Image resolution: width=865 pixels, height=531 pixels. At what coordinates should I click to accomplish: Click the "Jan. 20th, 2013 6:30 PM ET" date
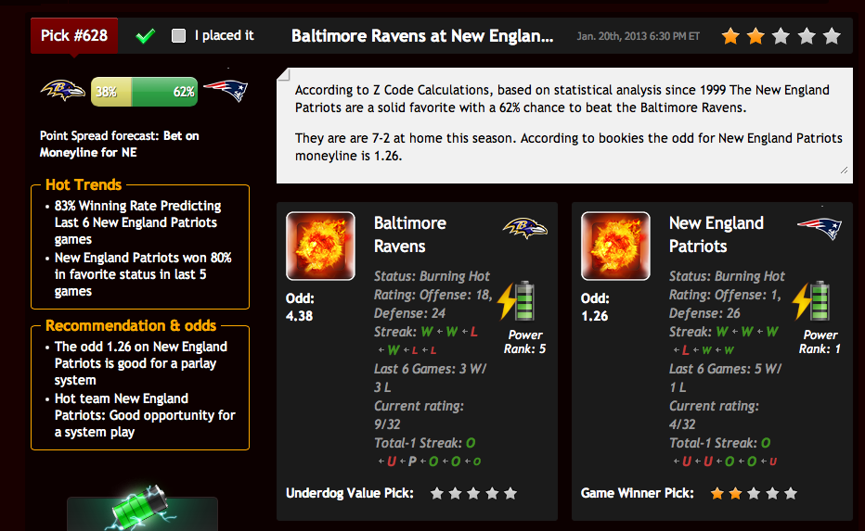tap(639, 36)
